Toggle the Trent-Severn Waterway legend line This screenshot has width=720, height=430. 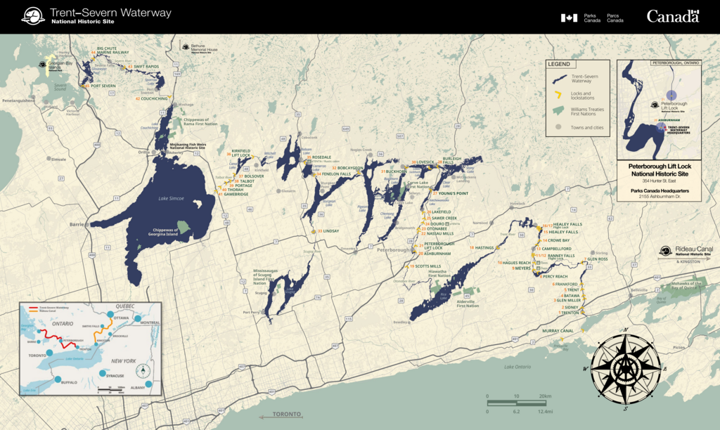(x=559, y=79)
